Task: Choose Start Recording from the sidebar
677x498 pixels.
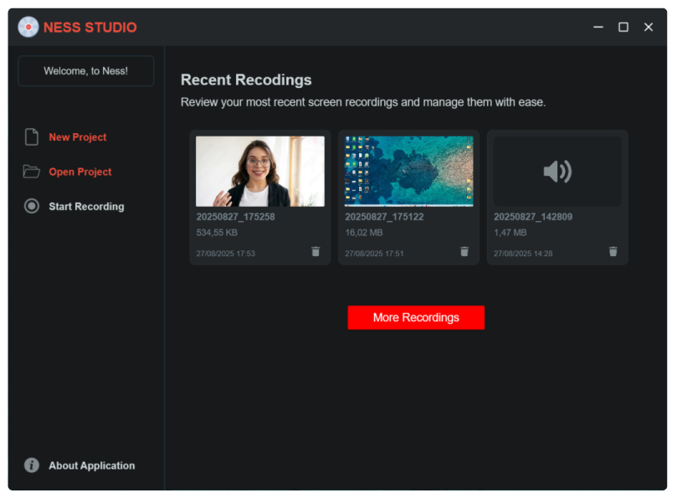Action: (x=88, y=206)
